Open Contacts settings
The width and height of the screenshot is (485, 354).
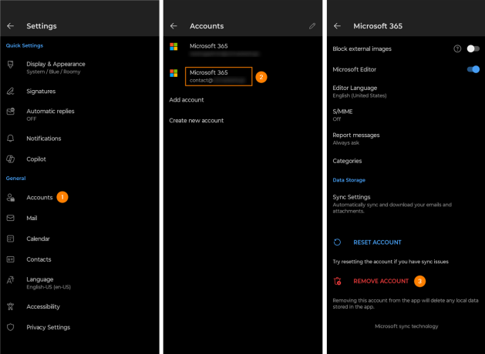79,259
